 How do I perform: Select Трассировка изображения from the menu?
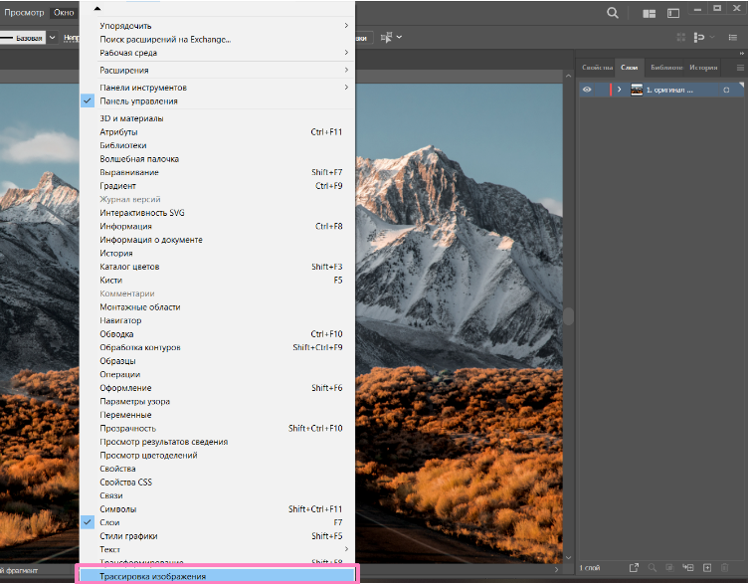[x=152, y=576]
